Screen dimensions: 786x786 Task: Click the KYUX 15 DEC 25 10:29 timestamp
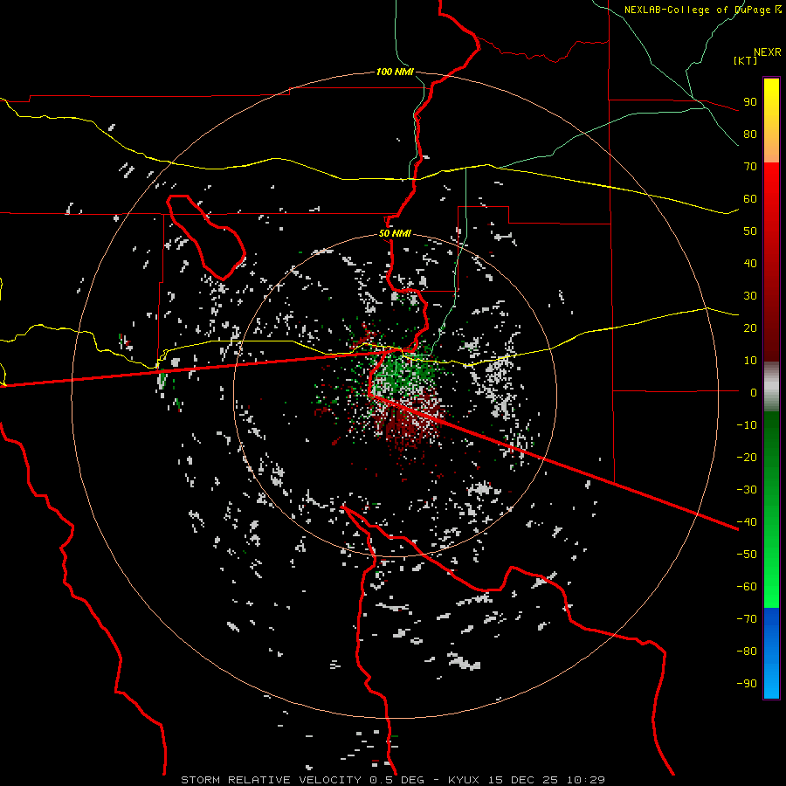(527, 780)
